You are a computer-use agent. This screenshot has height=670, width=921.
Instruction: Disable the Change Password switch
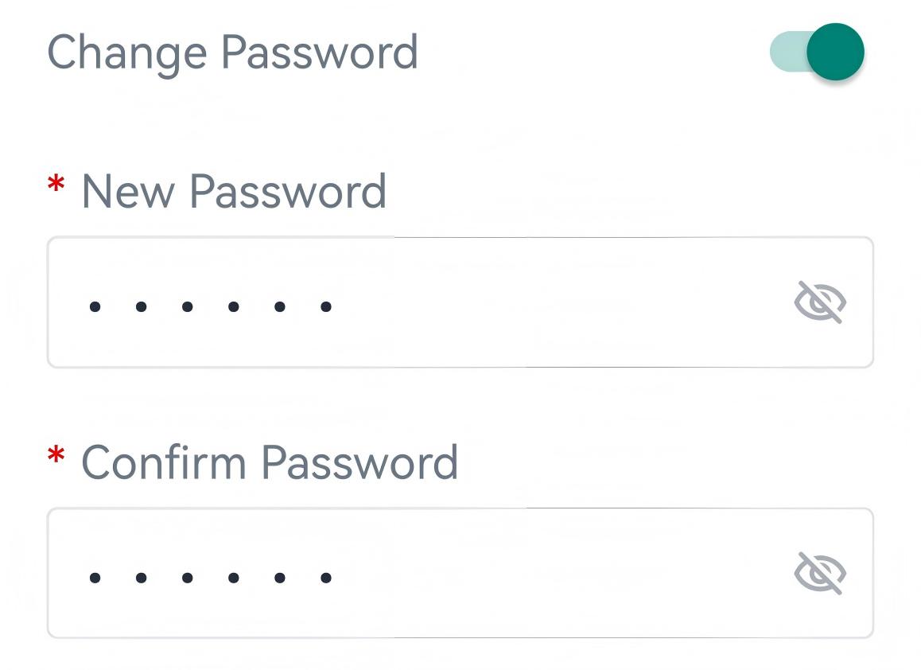pos(818,53)
